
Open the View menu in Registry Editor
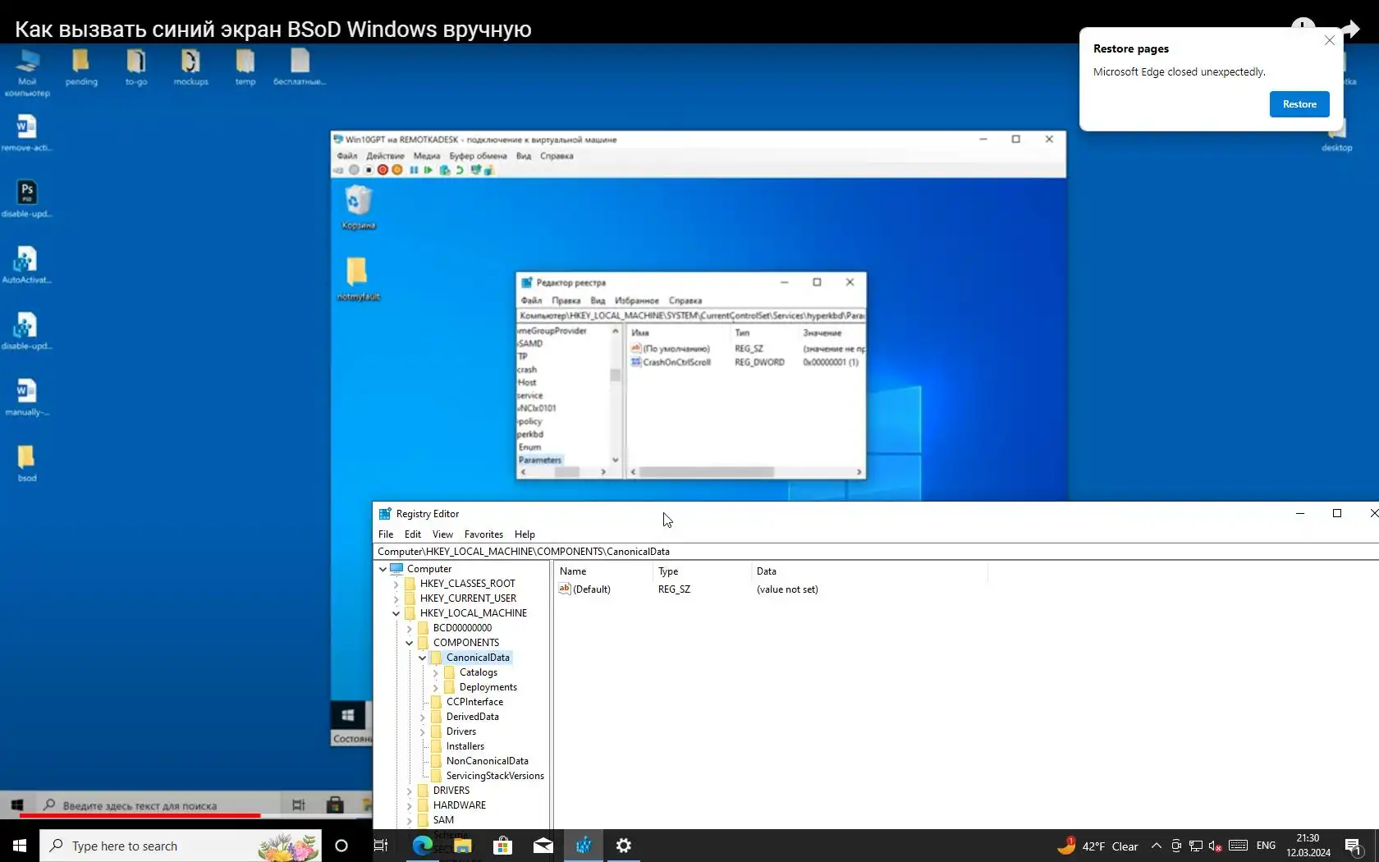coord(442,534)
